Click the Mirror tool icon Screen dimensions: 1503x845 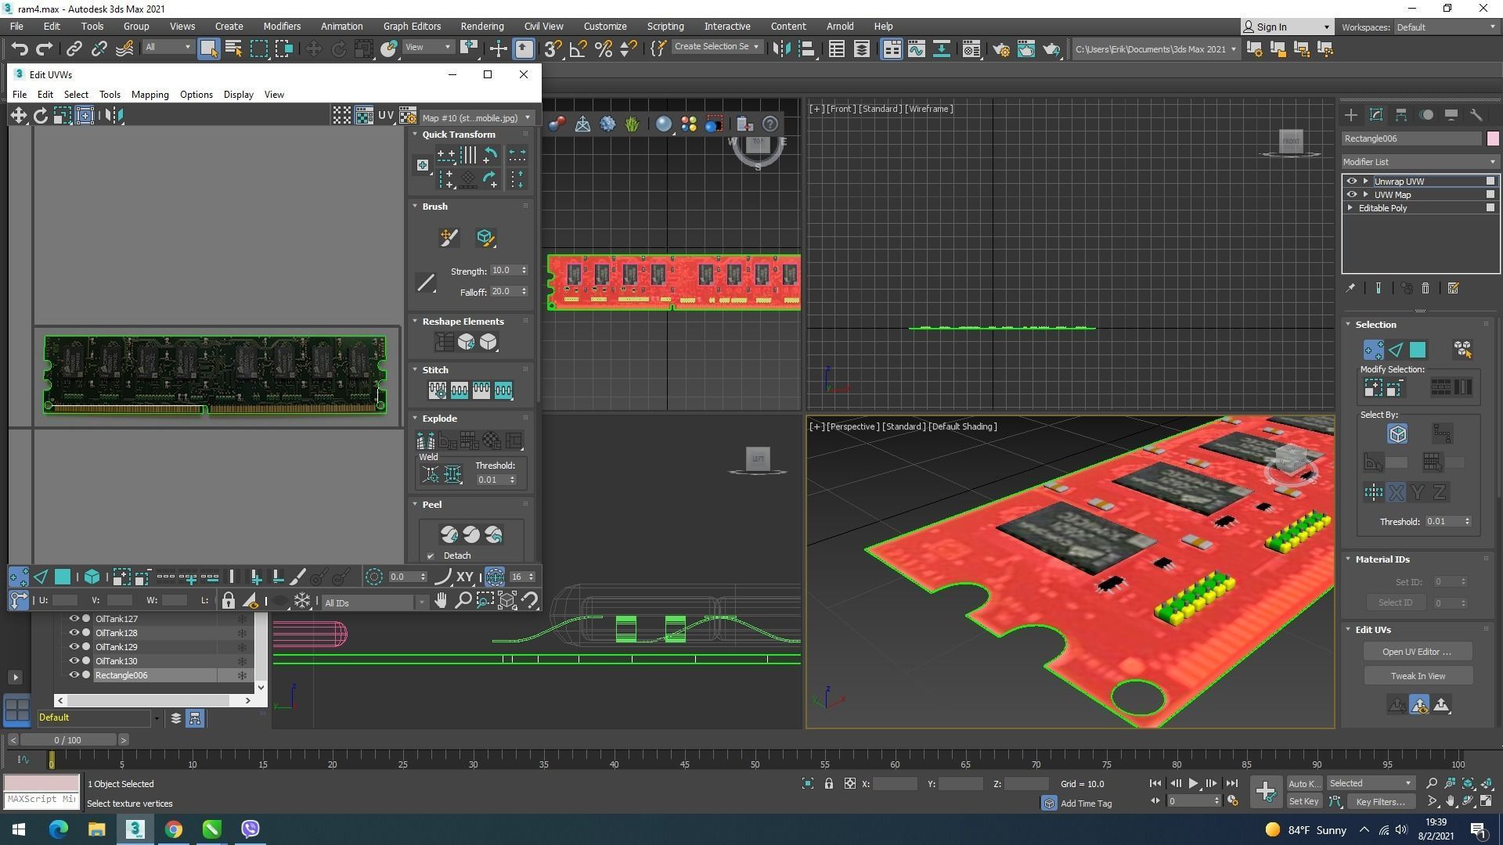click(781, 49)
